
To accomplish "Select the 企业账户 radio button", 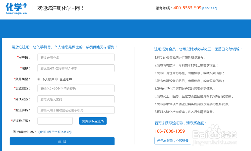I will pos(56,79).
